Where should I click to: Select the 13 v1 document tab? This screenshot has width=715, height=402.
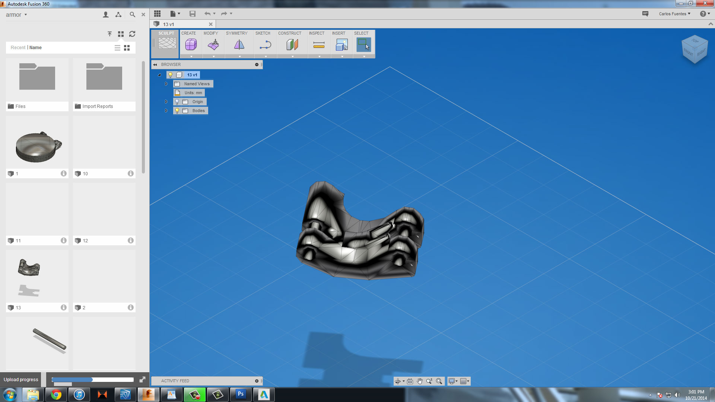(183, 24)
